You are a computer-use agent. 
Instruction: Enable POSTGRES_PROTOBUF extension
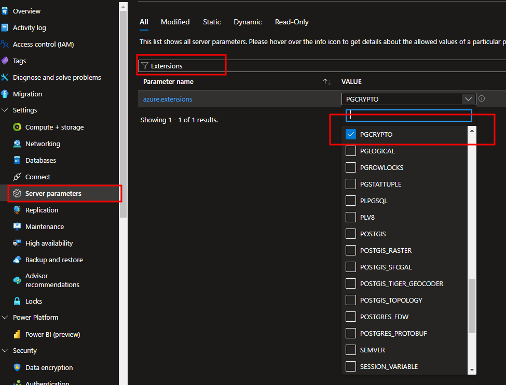tap(351, 334)
